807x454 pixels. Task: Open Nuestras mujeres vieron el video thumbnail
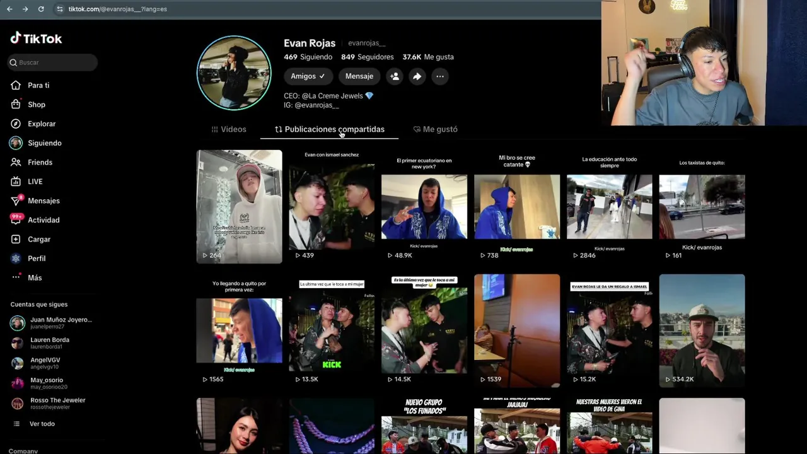(610, 426)
